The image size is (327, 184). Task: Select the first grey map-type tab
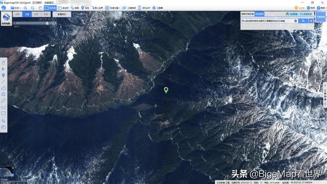18,14
